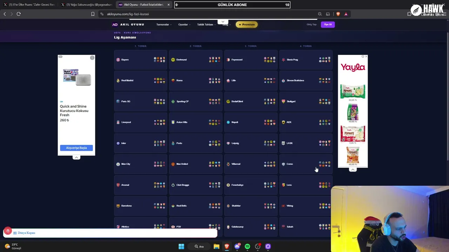Screen dimensions: 449x252
Task: Click the Viking team name
Action: click(x=290, y=206)
